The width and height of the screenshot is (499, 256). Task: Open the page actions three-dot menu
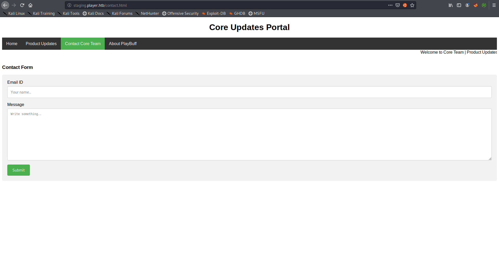(x=390, y=5)
